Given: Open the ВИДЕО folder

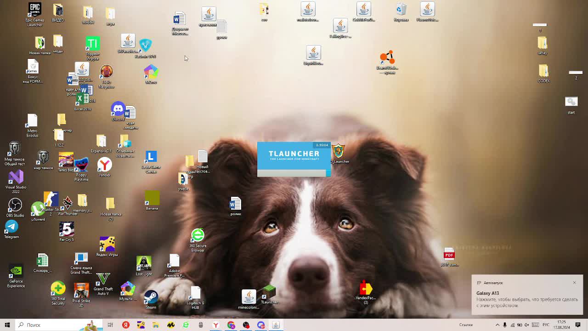Looking at the screenshot, I should pyautogui.click(x=58, y=13).
